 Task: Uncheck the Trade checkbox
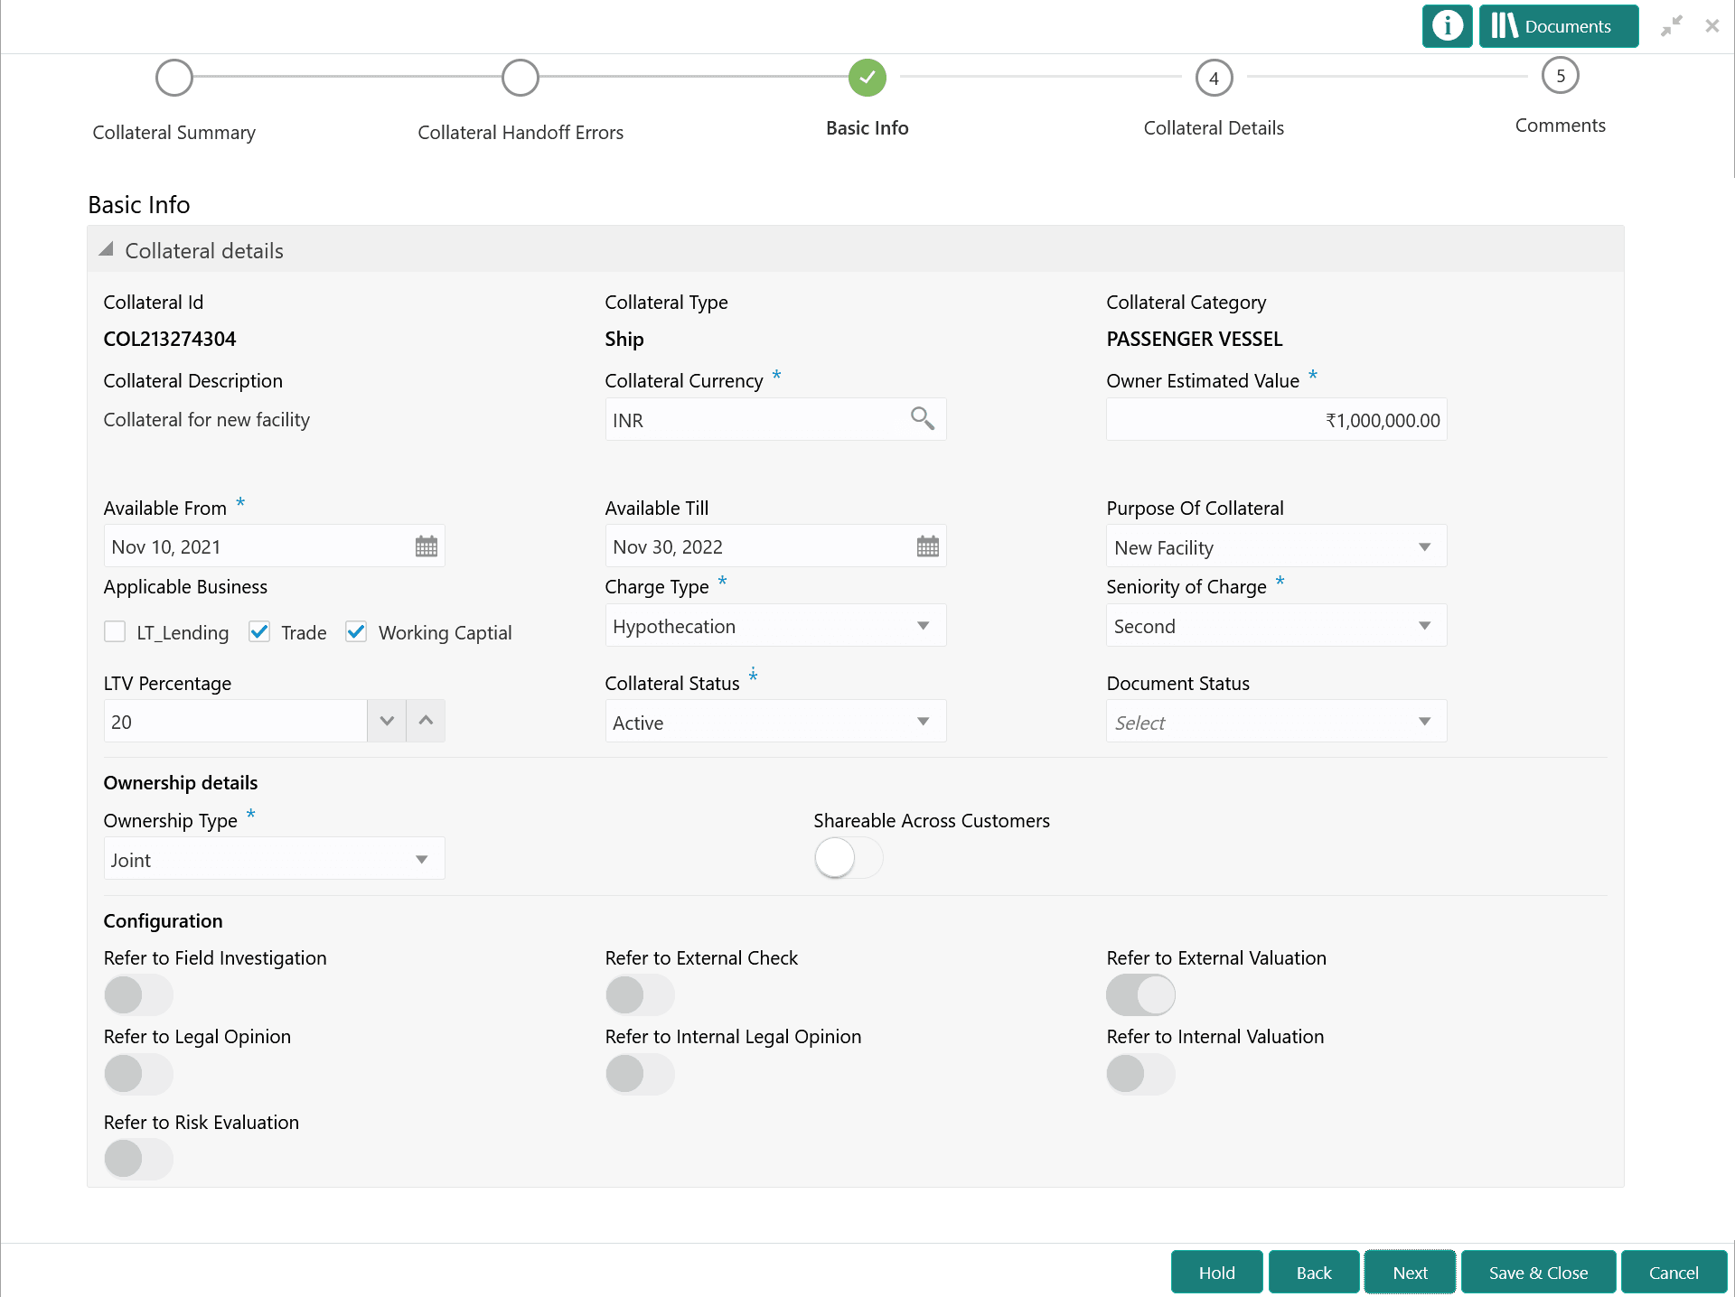259,631
